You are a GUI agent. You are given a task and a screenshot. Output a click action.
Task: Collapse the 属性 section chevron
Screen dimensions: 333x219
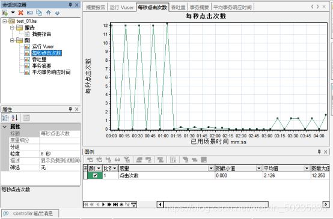tap(4, 127)
